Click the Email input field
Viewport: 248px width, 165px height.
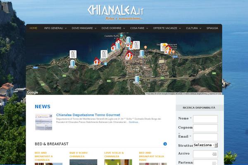pyautogui.click(x=205, y=137)
